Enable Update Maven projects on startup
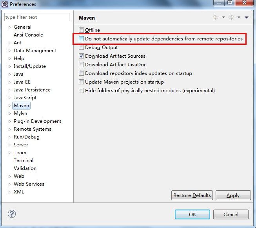 pyautogui.click(x=81, y=82)
